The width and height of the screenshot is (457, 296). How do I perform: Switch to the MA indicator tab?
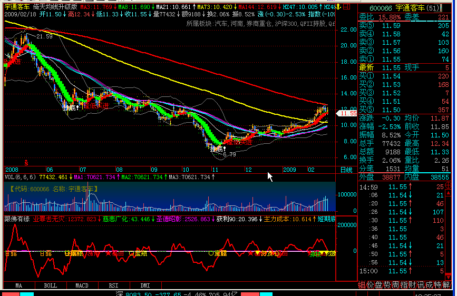[18, 285]
